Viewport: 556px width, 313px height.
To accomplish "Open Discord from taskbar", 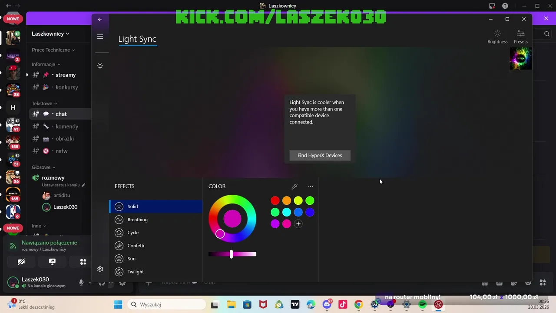I will click(327, 304).
